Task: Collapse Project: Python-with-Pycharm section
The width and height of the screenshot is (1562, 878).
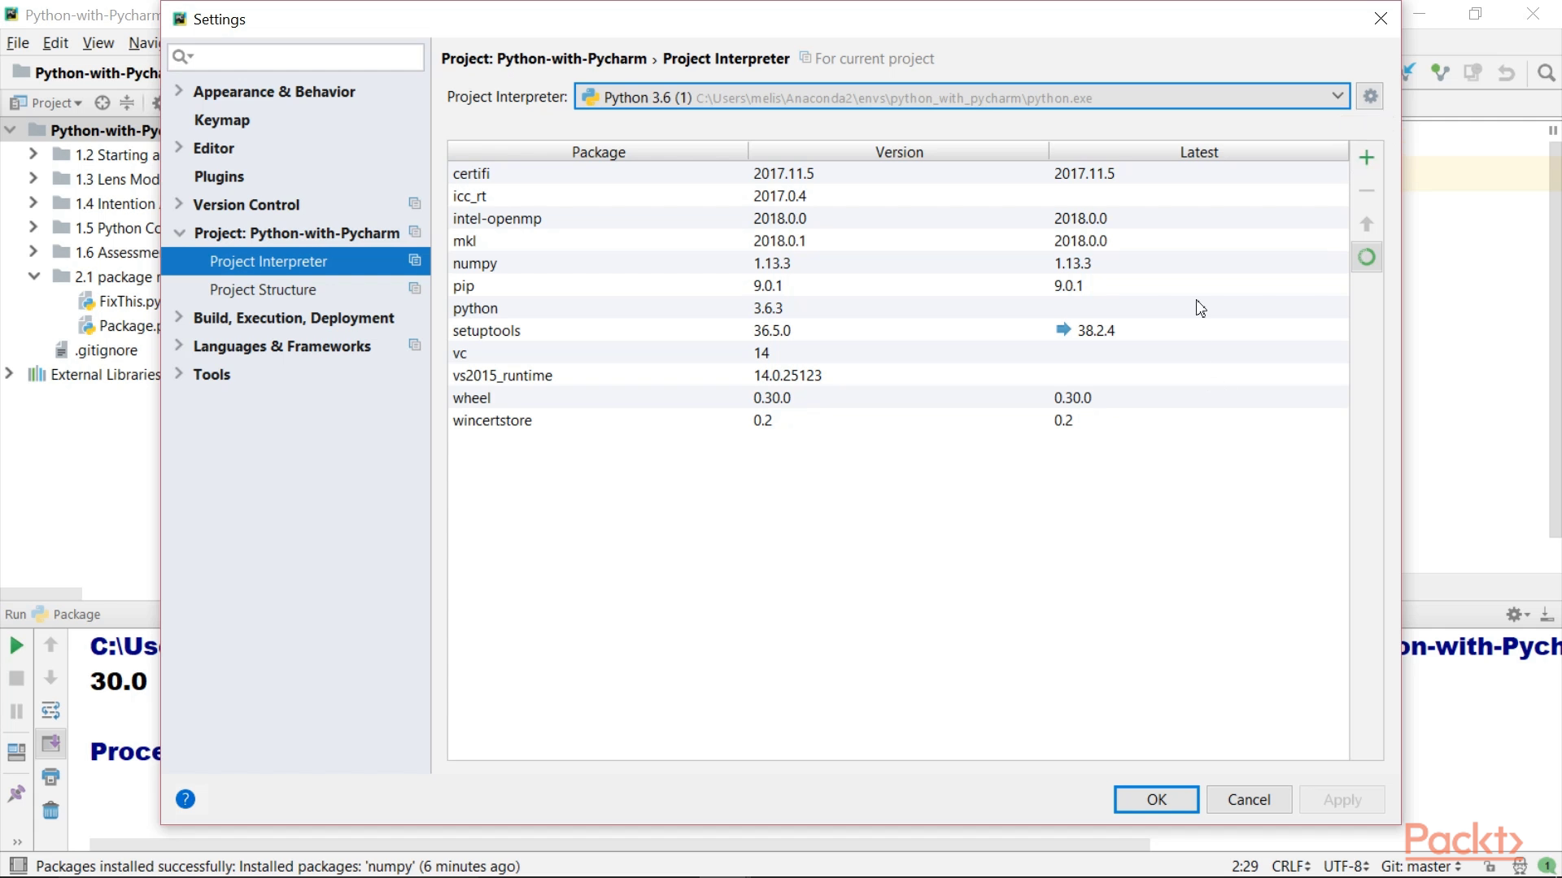Action: pyautogui.click(x=179, y=233)
